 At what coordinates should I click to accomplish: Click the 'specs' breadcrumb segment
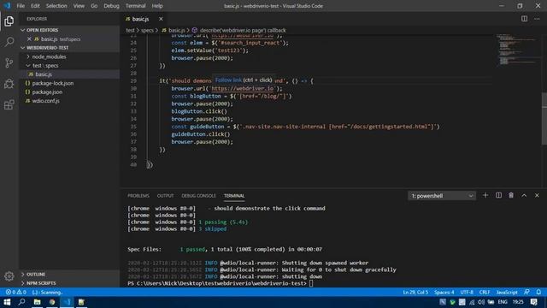click(147, 31)
